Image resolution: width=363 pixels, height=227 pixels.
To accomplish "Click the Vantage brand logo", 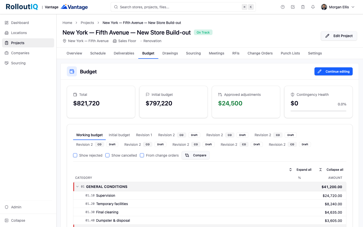I will (x=74, y=7).
